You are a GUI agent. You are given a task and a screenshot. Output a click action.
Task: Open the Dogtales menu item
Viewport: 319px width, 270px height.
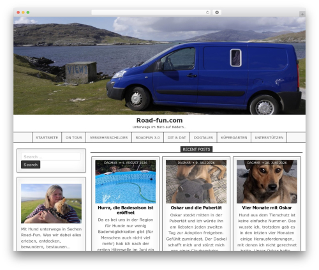(204, 137)
